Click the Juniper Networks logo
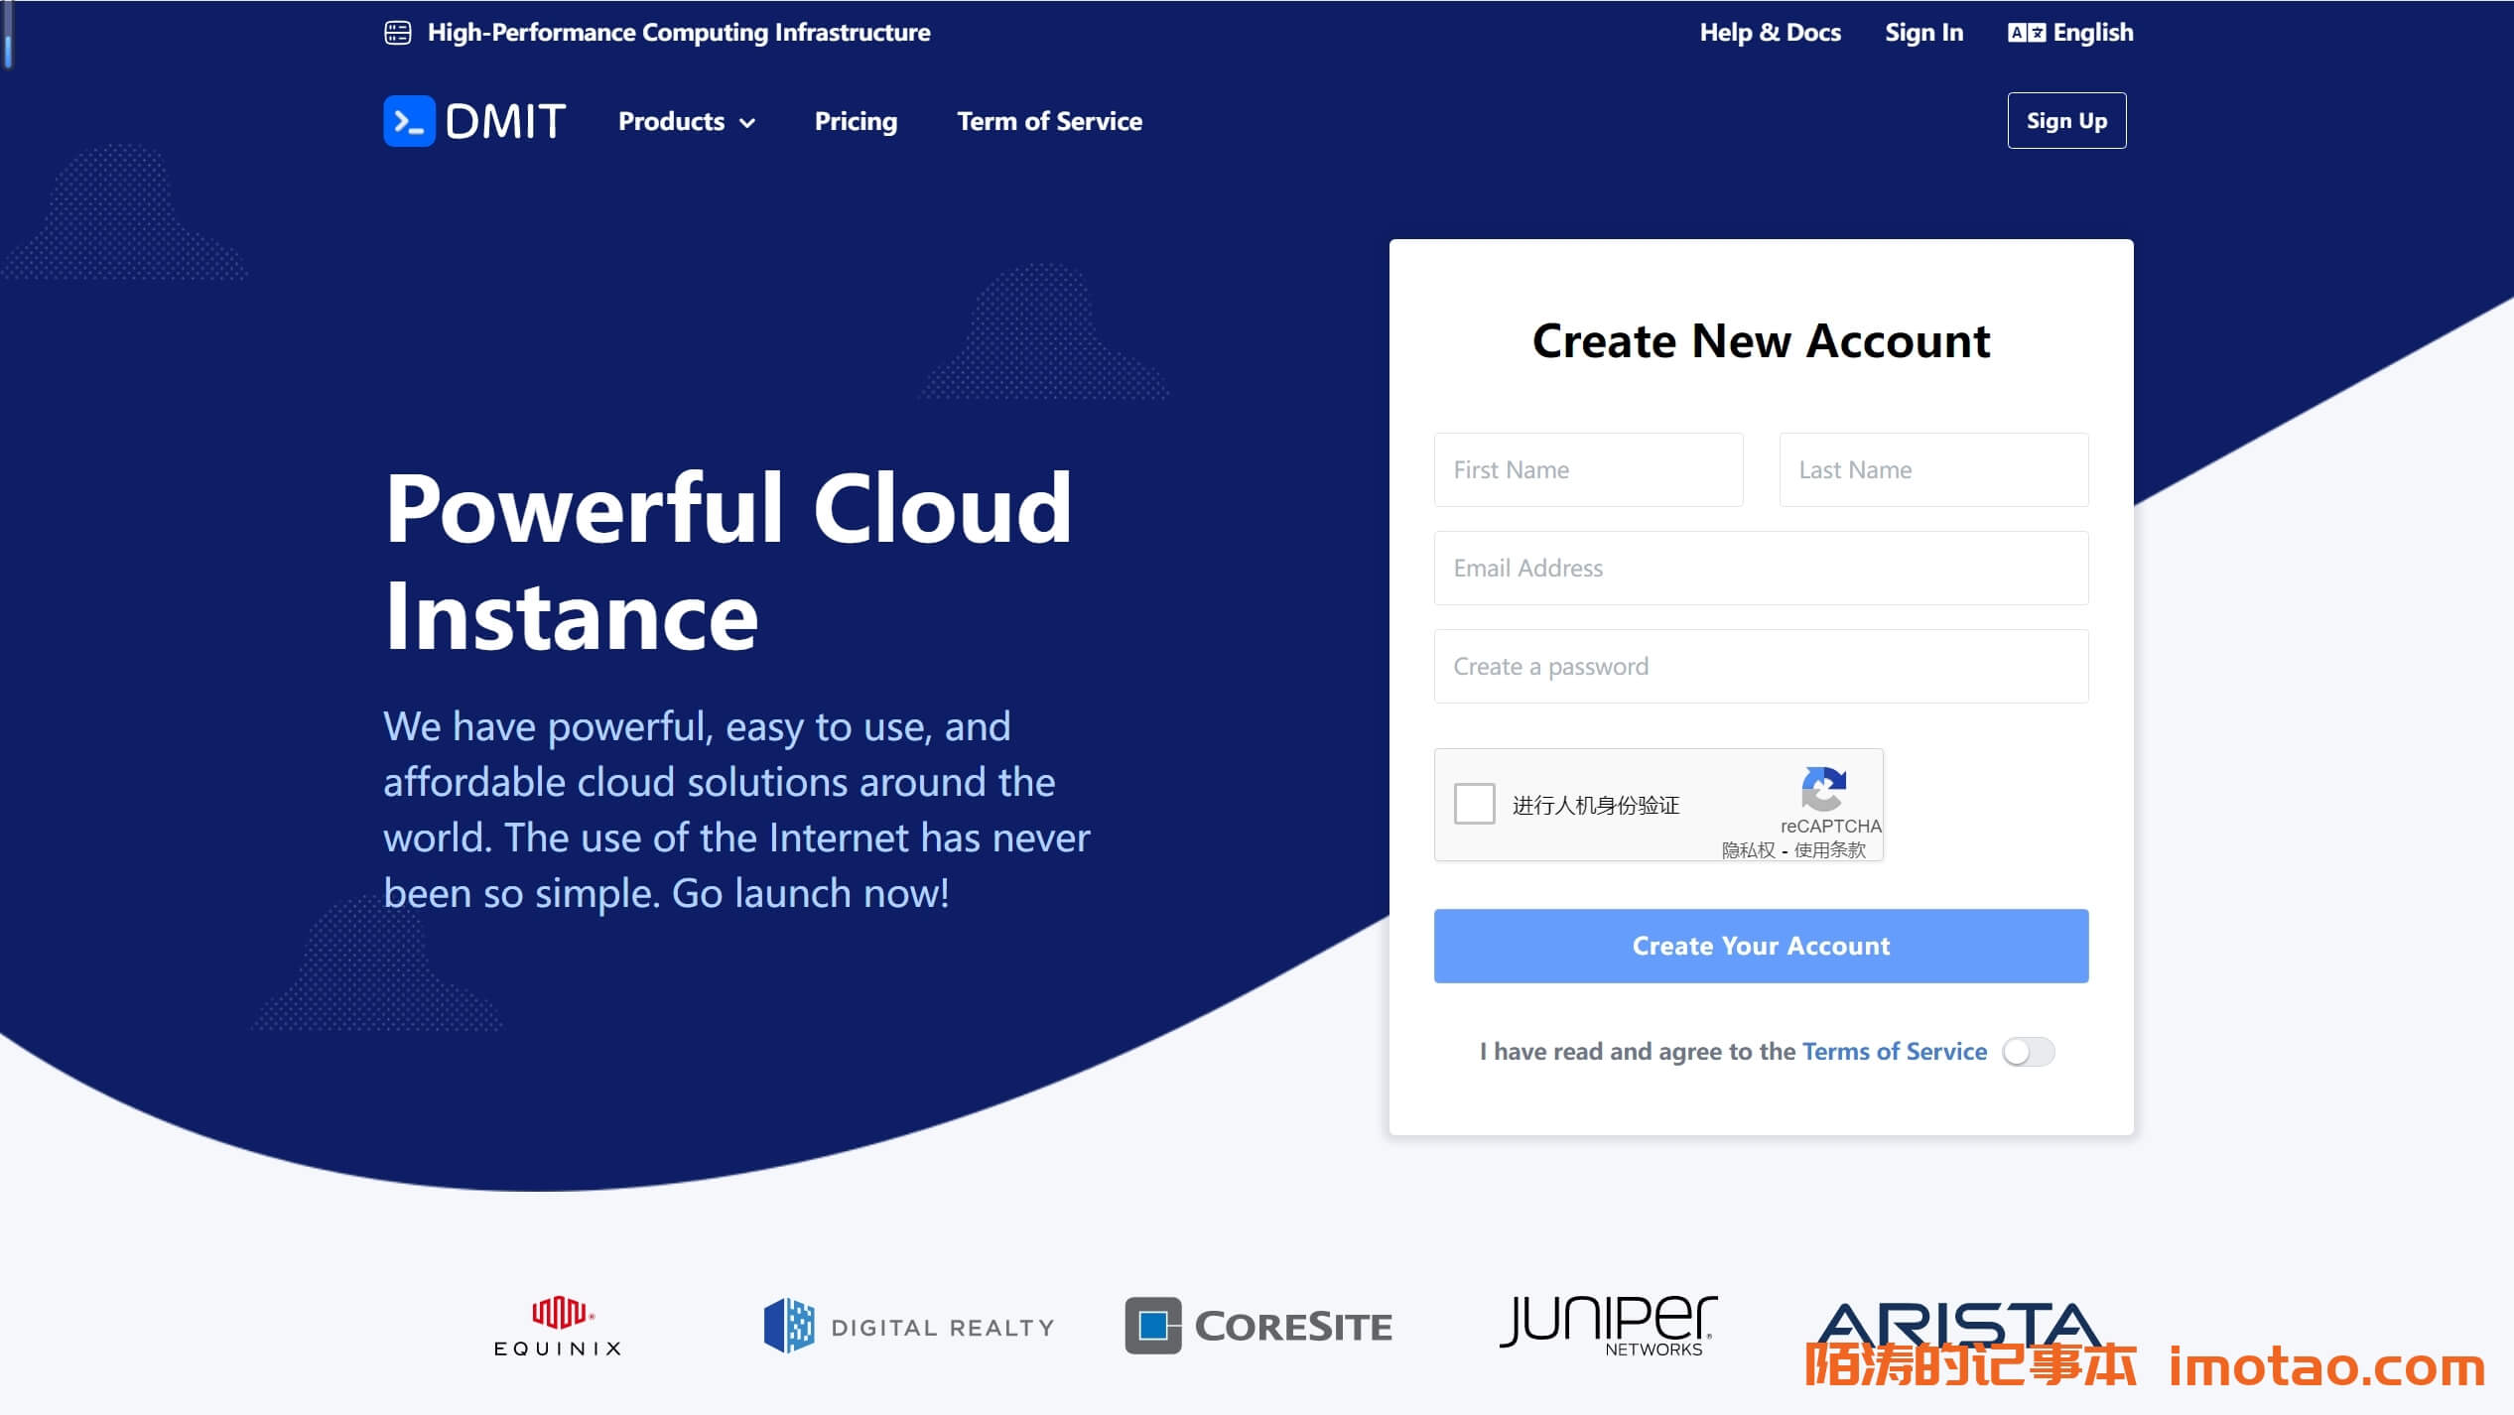Screen dimensions: 2514x1415 point(1607,1326)
